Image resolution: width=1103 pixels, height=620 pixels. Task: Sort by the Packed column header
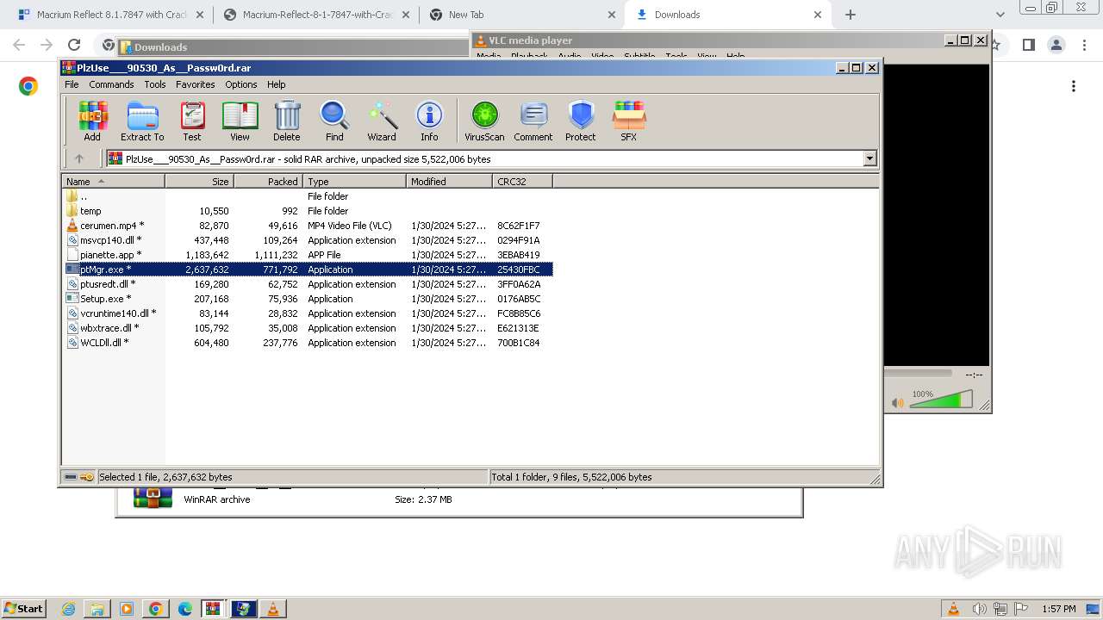[268, 182]
